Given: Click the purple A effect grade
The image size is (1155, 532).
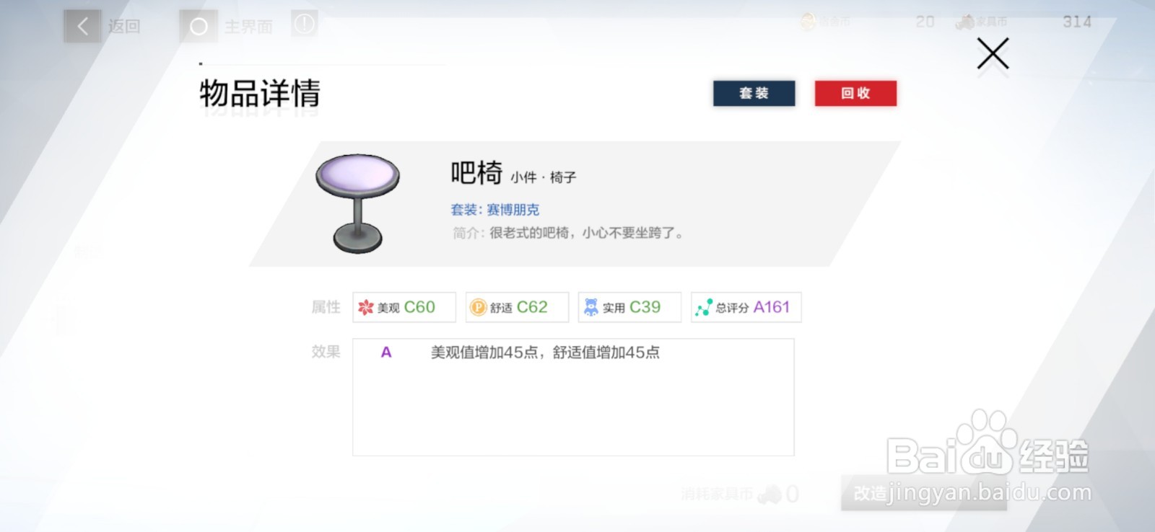Looking at the screenshot, I should [x=386, y=353].
